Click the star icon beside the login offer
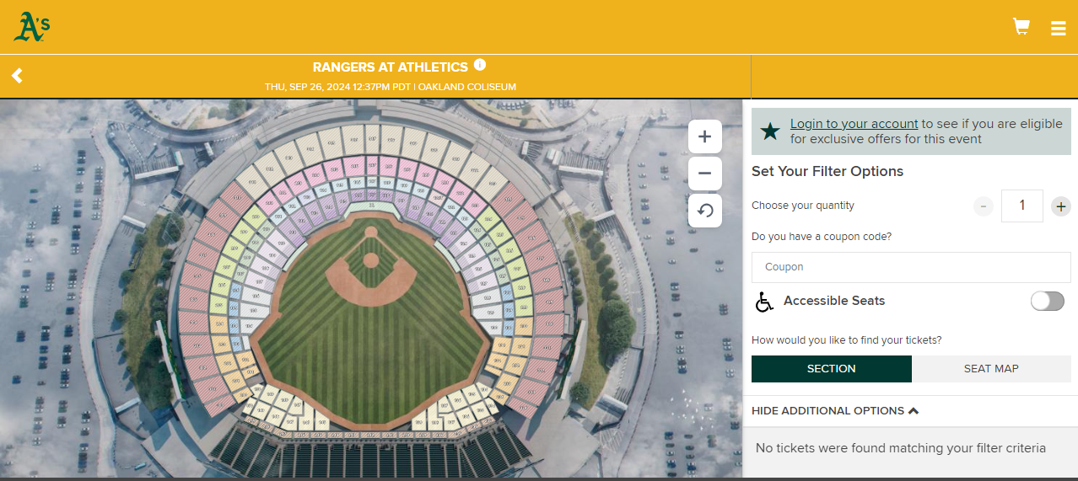 769,131
